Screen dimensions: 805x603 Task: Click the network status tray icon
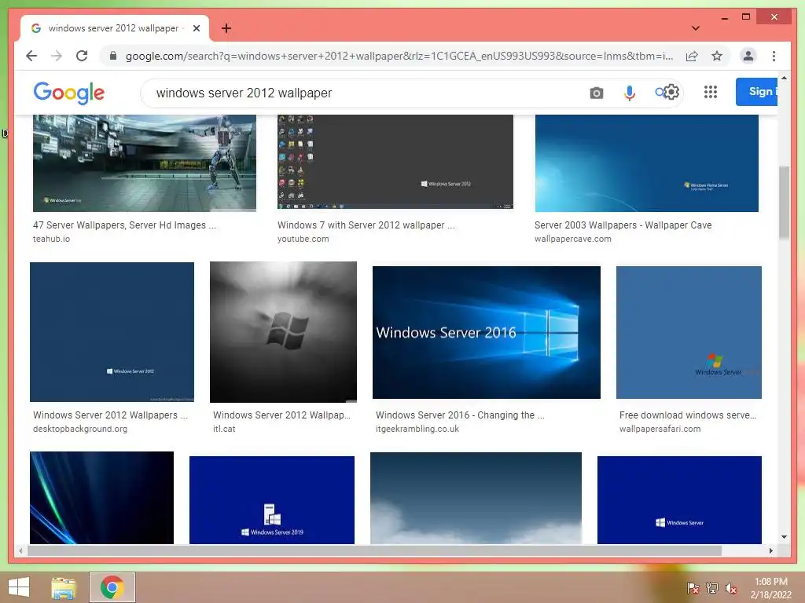point(712,587)
